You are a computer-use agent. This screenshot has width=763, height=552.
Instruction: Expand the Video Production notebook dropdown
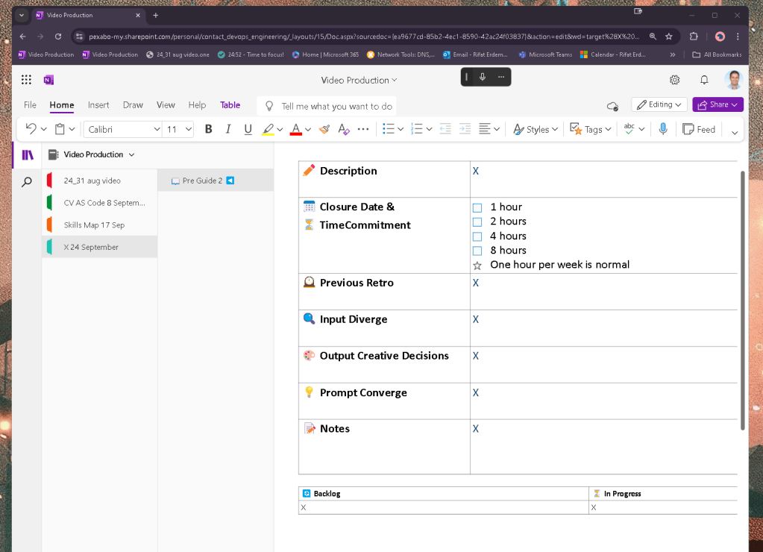pos(131,155)
